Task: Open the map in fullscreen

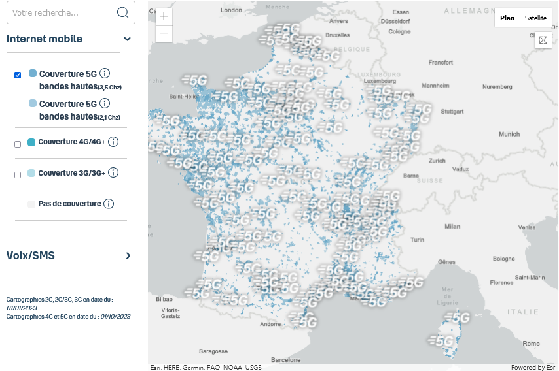Action: 543,40
